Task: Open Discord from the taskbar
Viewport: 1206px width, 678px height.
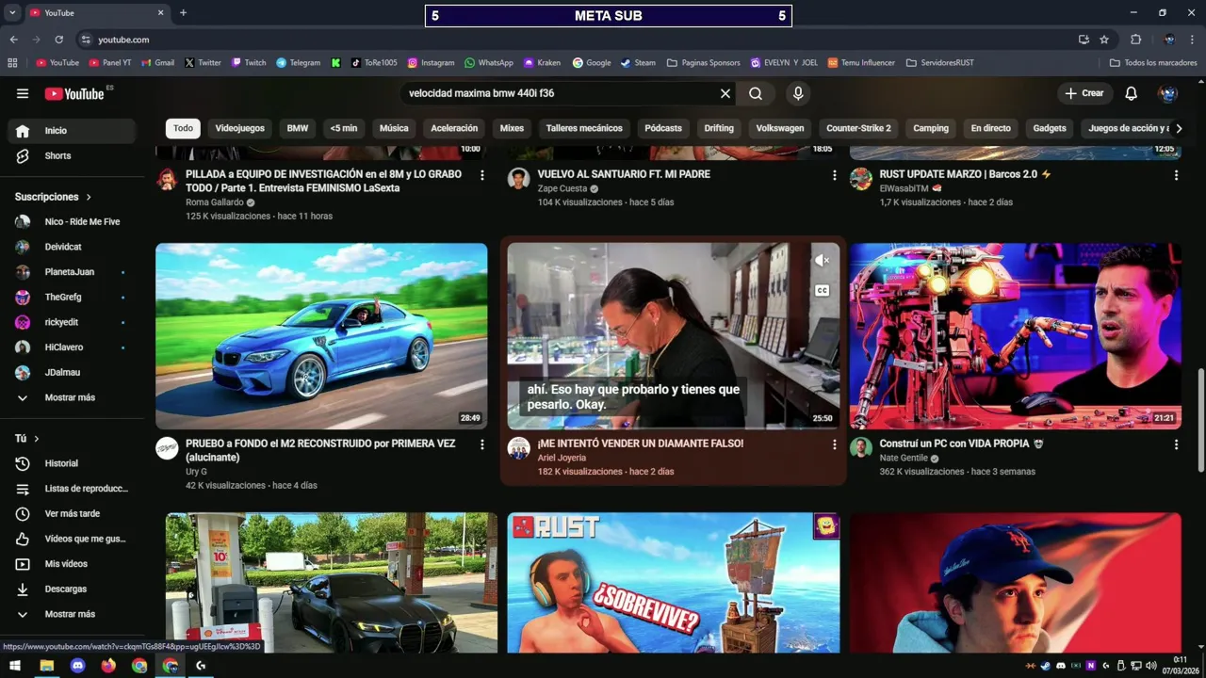Action: 77,666
